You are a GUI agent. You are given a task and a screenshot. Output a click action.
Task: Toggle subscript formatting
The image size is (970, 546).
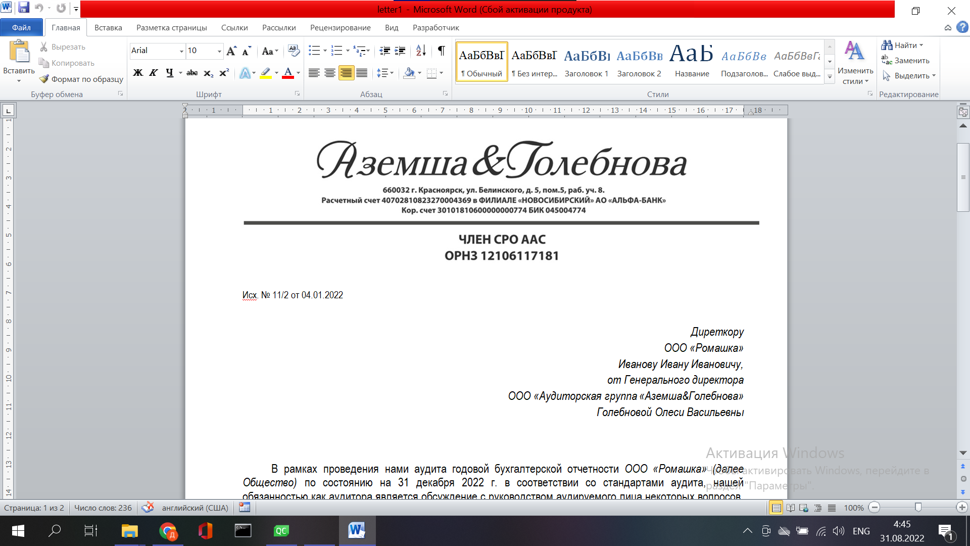pos(208,73)
